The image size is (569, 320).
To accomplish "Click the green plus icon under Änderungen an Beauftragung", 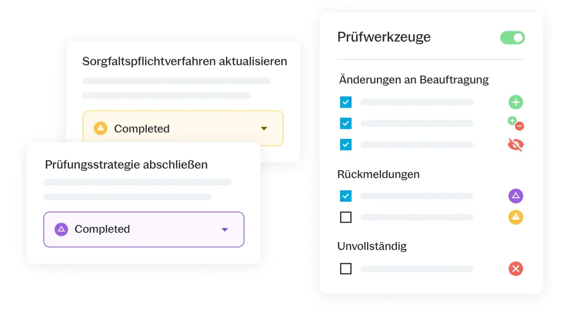I will (515, 102).
